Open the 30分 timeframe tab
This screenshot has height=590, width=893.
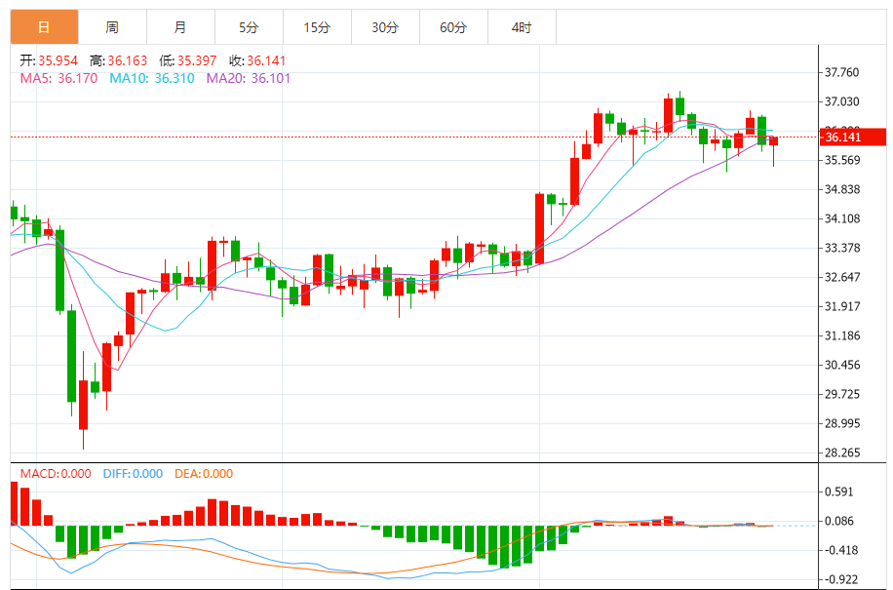coord(385,26)
